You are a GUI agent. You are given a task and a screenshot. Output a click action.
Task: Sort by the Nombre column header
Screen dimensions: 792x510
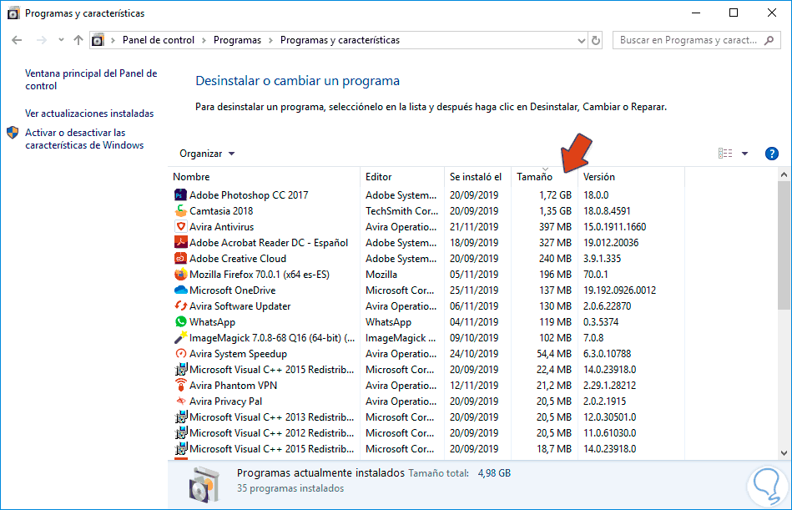click(x=264, y=177)
